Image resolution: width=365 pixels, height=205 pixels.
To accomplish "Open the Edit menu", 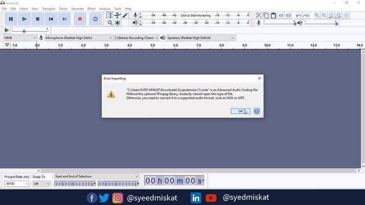I will 13,9.
